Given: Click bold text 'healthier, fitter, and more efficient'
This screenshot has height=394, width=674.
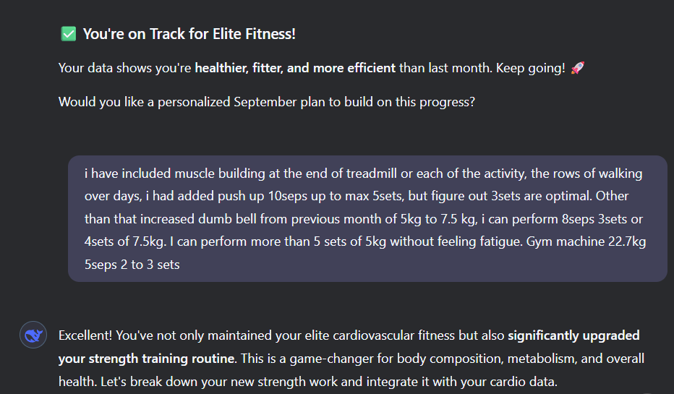Looking at the screenshot, I should click(x=295, y=69).
